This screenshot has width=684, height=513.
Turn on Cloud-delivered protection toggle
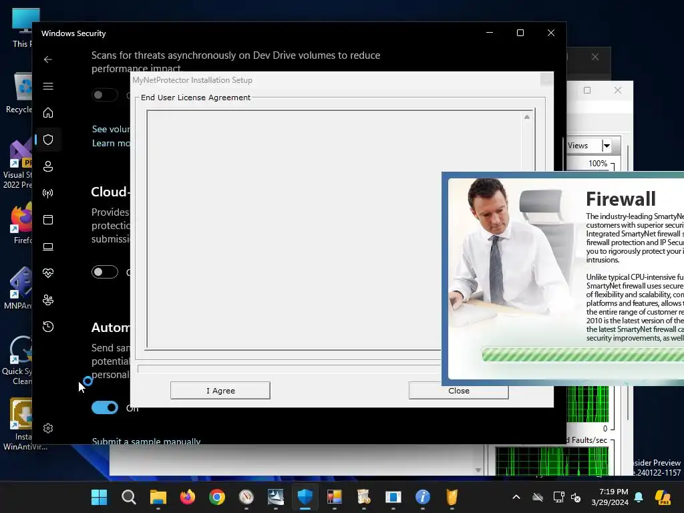(105, 272)
